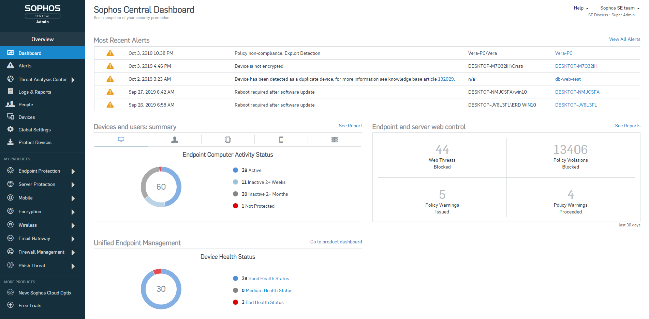
Task: Open the Logs & Reports icon
Action: [11, 92]
